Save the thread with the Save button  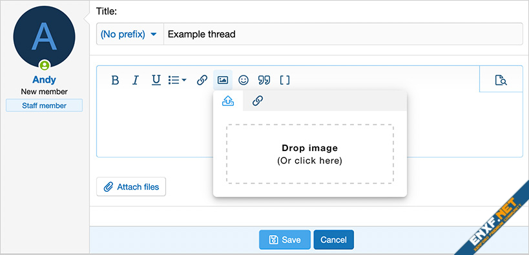[x=285, y=240]
